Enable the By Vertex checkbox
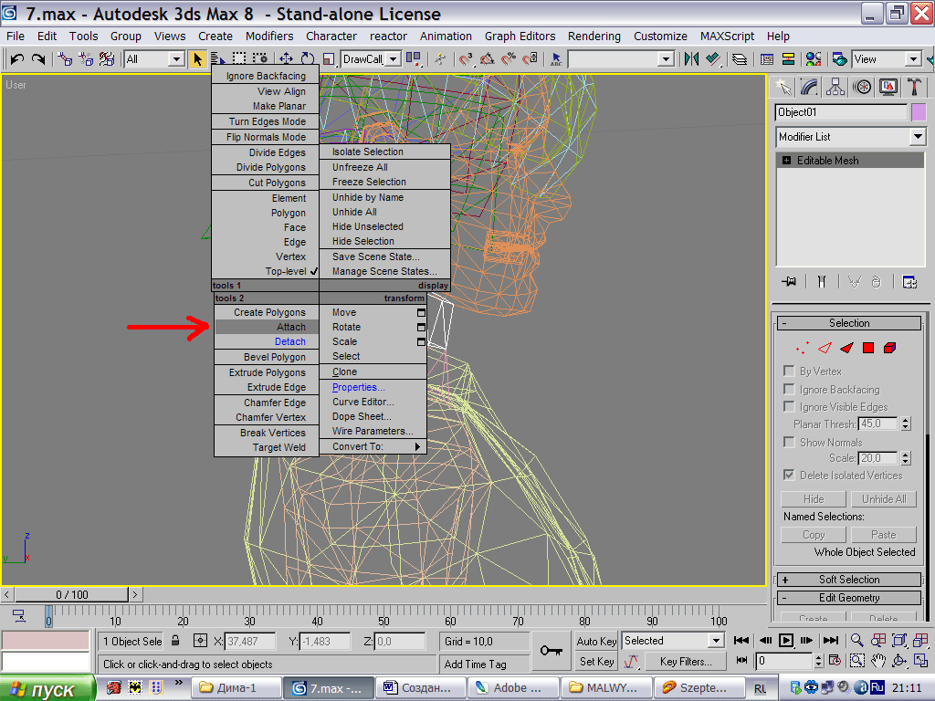This screenshot has height=701, width=935. (789, 371)
